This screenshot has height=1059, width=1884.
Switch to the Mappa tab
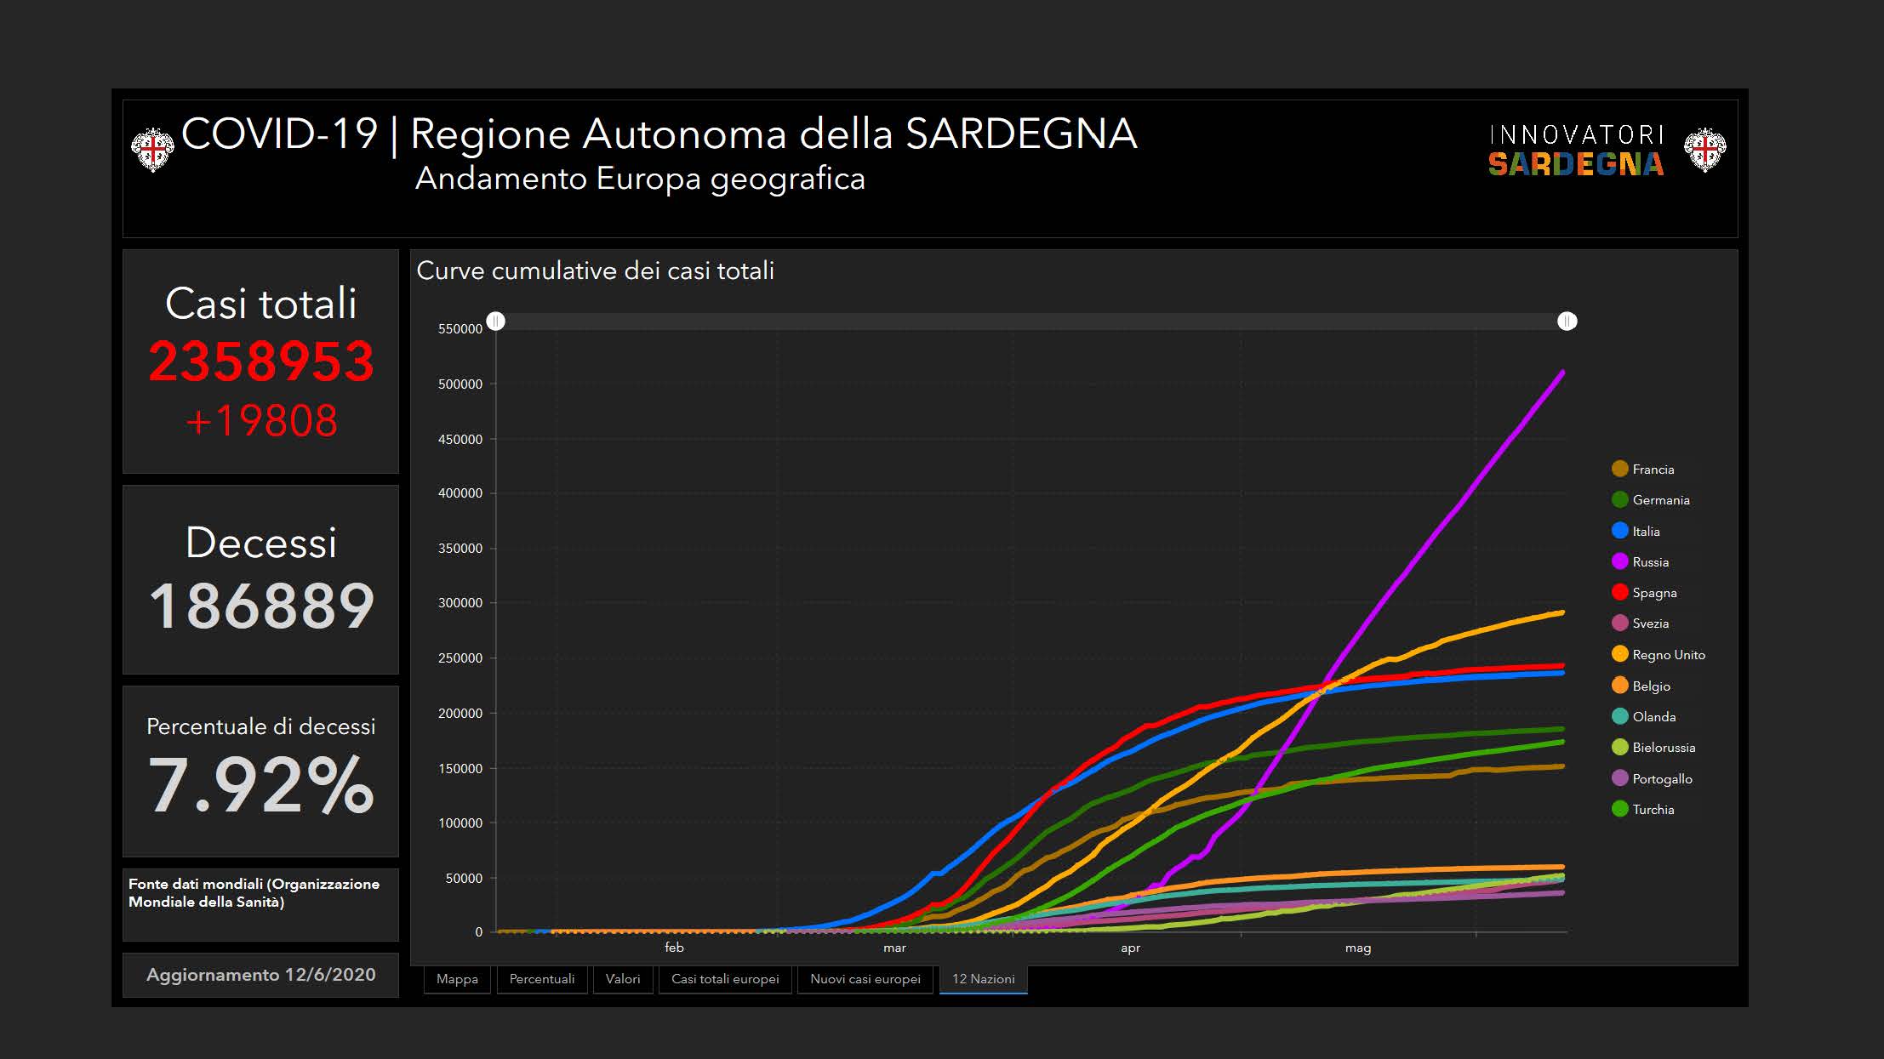click(x=457, y=979)
